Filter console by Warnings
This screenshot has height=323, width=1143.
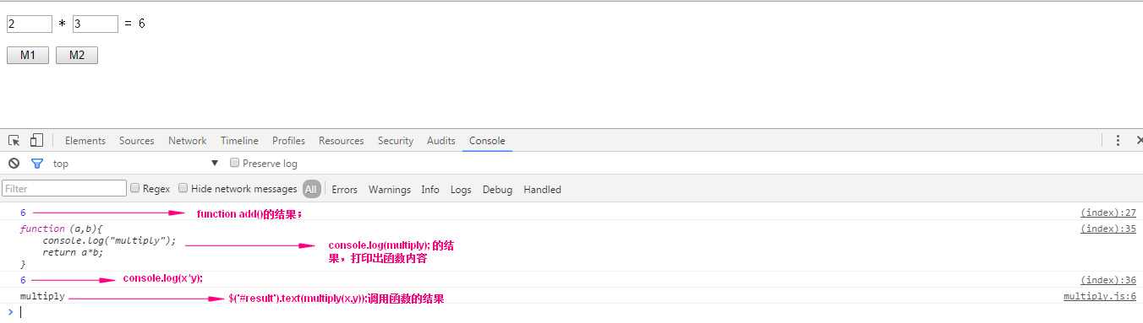pyautogui.click(x=390, y=190)
